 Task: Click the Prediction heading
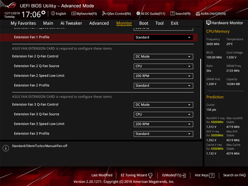215,97
